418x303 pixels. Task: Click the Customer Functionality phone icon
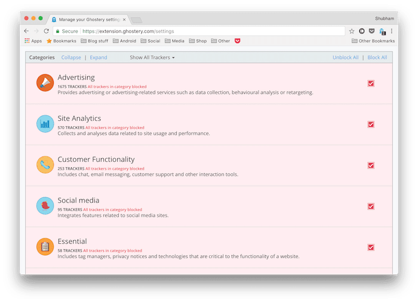(x=45, y=165)
